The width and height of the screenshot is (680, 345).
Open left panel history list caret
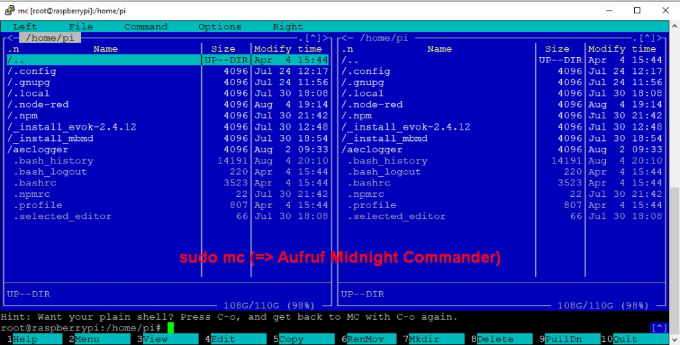pyautogui.click(x=313, y=38)
